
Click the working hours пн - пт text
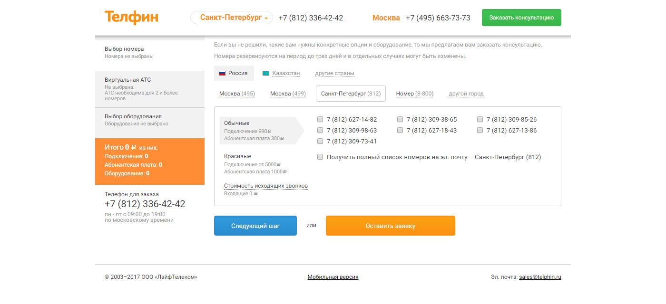click(x=135, y=214)
